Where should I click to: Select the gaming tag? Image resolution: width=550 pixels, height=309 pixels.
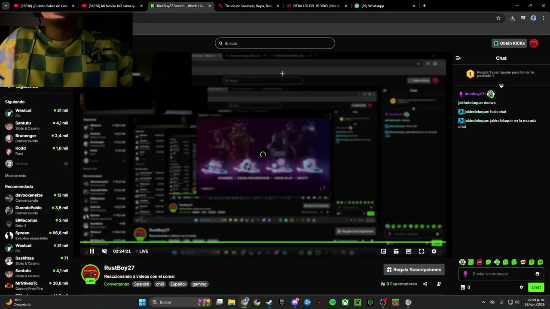pyautogui.click(x=199, y=284)
